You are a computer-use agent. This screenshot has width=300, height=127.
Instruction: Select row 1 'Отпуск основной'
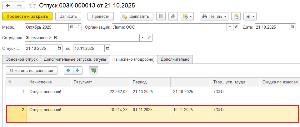45,92
